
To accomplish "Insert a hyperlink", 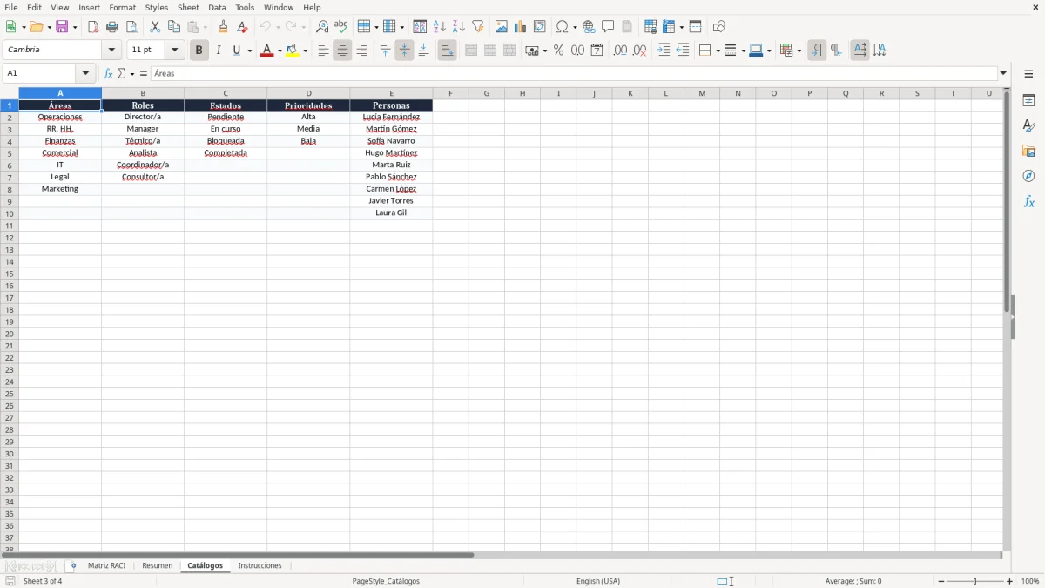I will [589, 27].
